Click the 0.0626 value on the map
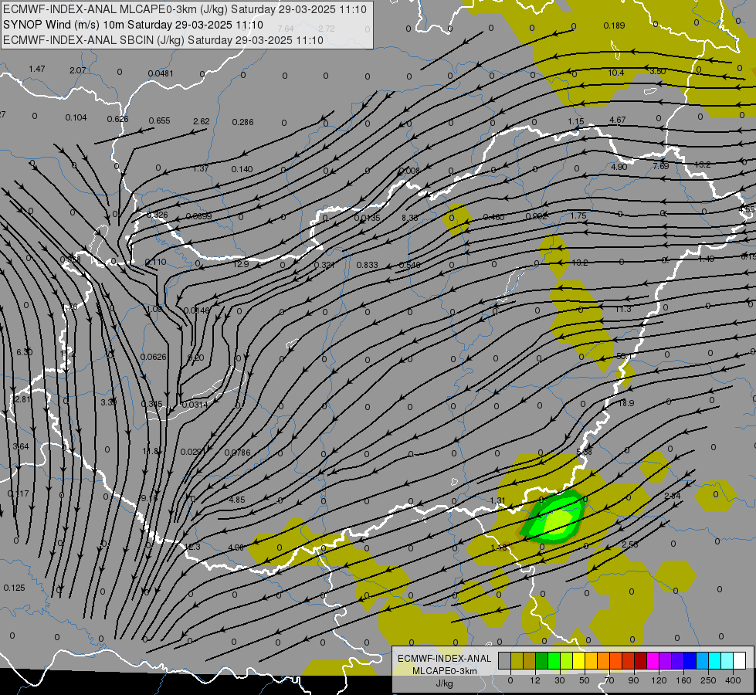Screen dimensions: 756x695 click(154, 357)
